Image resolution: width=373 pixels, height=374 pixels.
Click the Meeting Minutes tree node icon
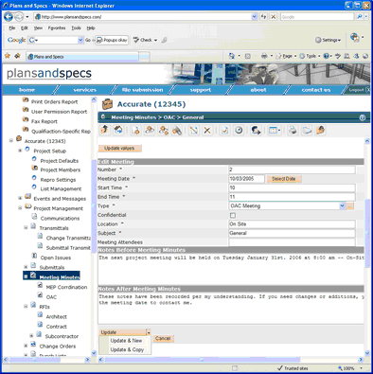click(x=33, y=276)
